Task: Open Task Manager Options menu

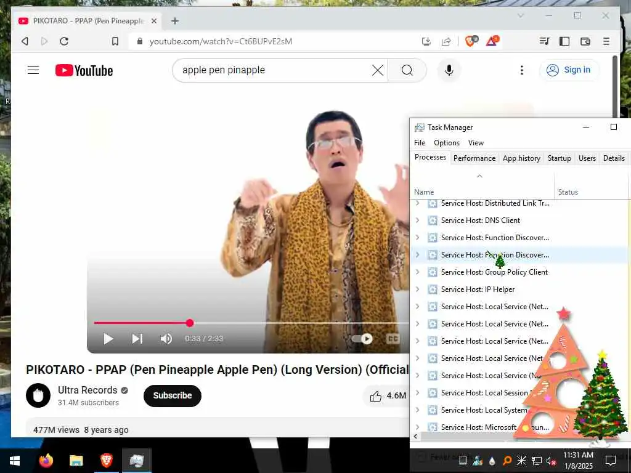Action: pyautogui.click(x=446, y=143)
